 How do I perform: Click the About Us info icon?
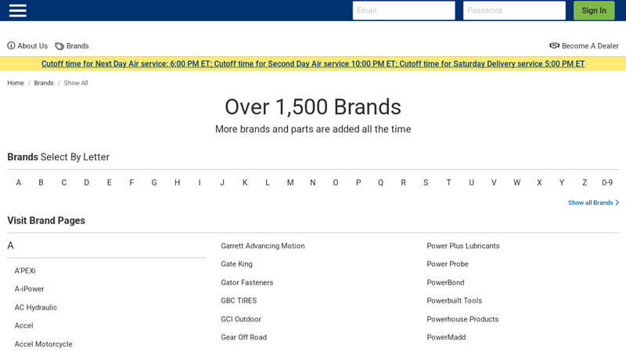click(11, 46)
